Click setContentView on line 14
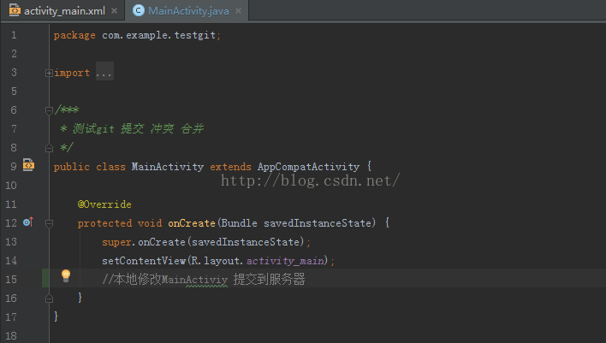 [144, 261]
